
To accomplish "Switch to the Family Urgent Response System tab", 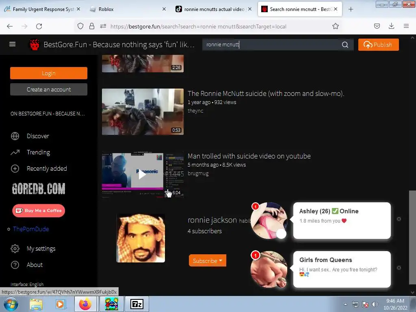I will [42, 9].
